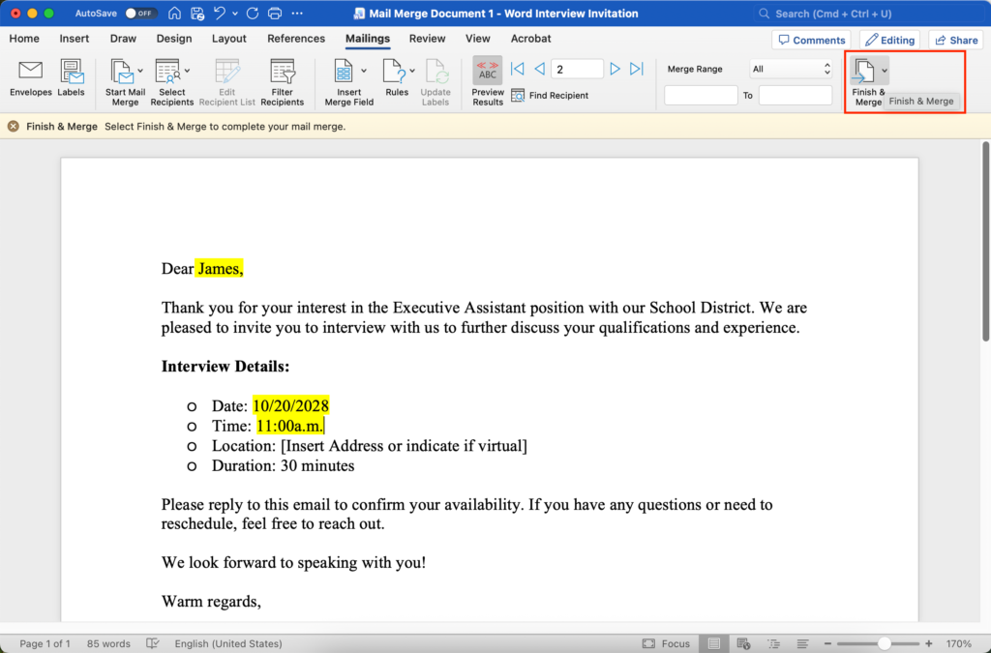Click the Labels icon
The height and width of the screenshot is (653, 991).
[x=71, y=73]
